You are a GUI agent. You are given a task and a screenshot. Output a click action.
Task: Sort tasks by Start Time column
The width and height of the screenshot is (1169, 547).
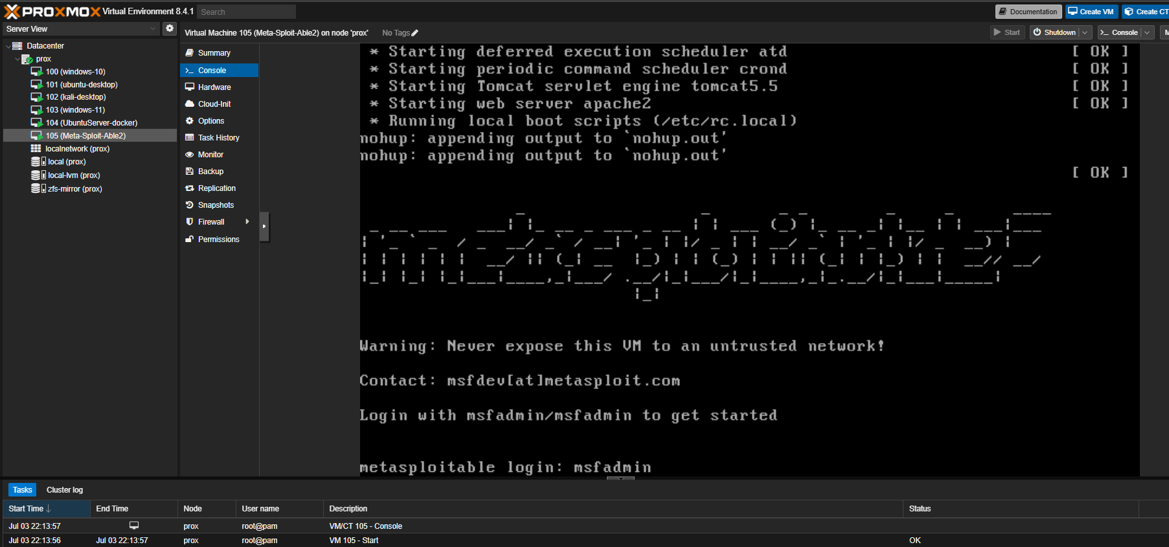[x=29, y=509]
